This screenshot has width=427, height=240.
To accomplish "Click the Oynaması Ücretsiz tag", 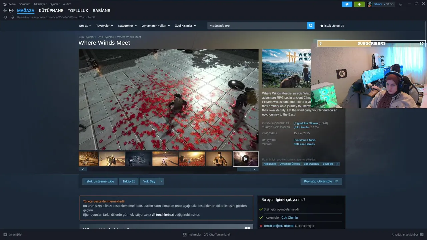I will tap(290, 164).
